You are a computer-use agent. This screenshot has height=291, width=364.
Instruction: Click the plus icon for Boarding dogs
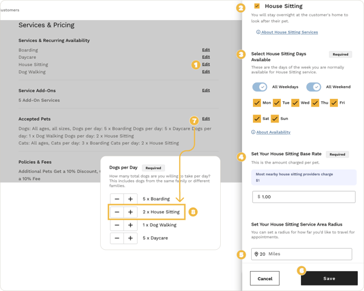pyautogui.click(x=130, y=199)
